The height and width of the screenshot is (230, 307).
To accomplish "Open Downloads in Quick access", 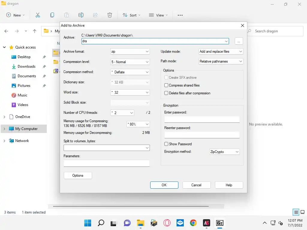I will 26,66.
